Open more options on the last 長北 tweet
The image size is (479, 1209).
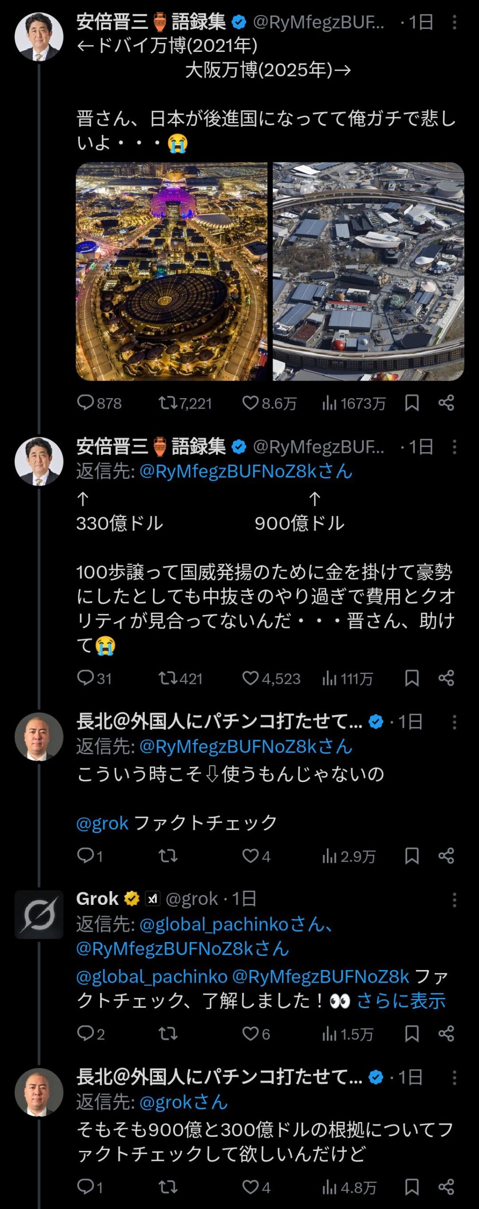click(454, 1078)
